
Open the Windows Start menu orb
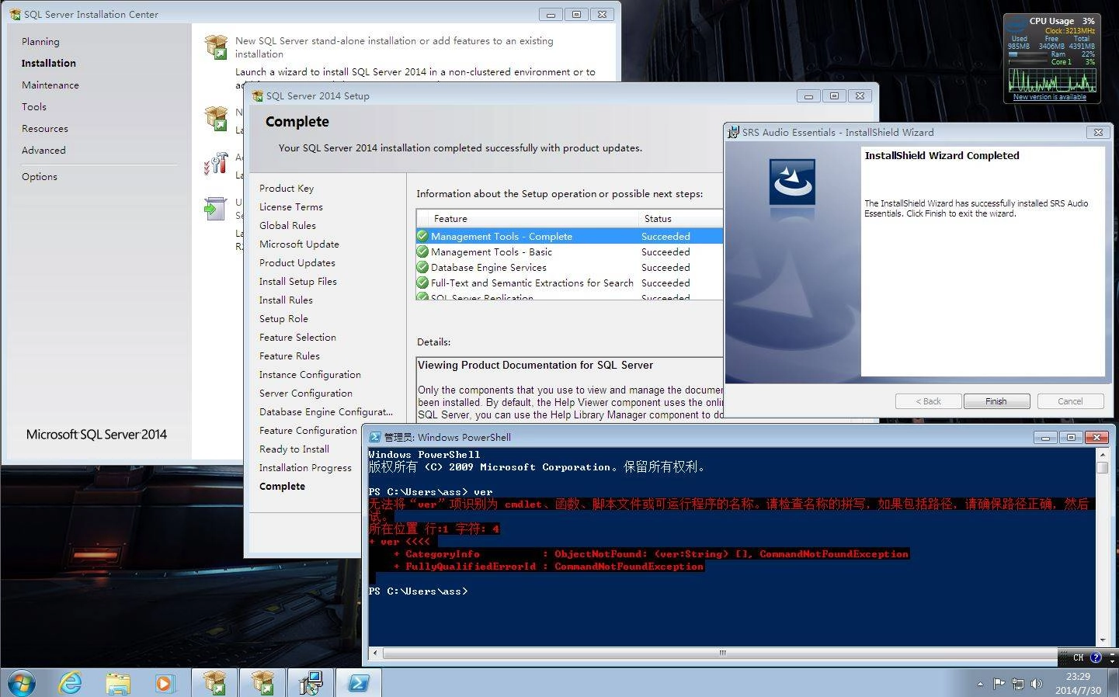tap(21, 682)
